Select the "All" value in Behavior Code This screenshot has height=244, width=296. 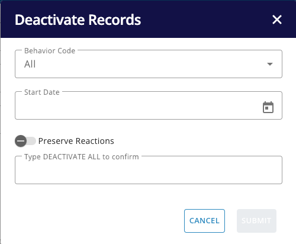coord(30,64)
